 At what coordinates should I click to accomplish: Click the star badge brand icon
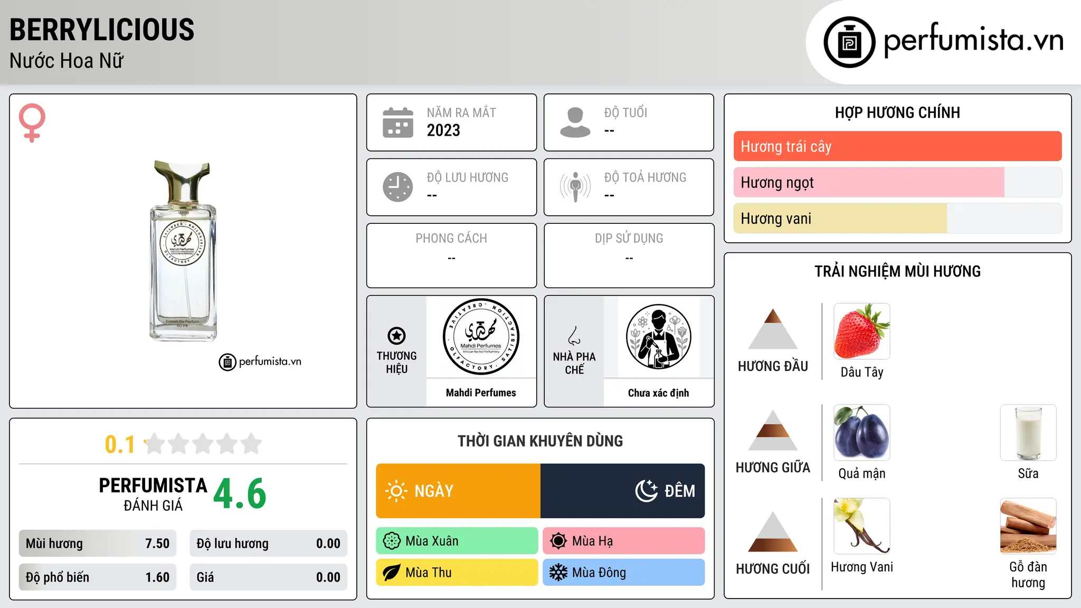tap(396, 336)
